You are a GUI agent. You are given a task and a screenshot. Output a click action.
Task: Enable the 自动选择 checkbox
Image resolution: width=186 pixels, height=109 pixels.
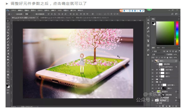tap(15, 14)
